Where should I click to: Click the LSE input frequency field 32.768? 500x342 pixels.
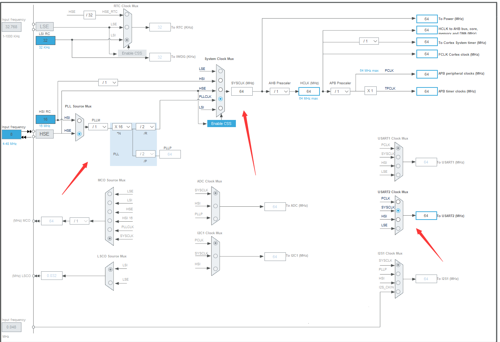(x=11, y=27)
